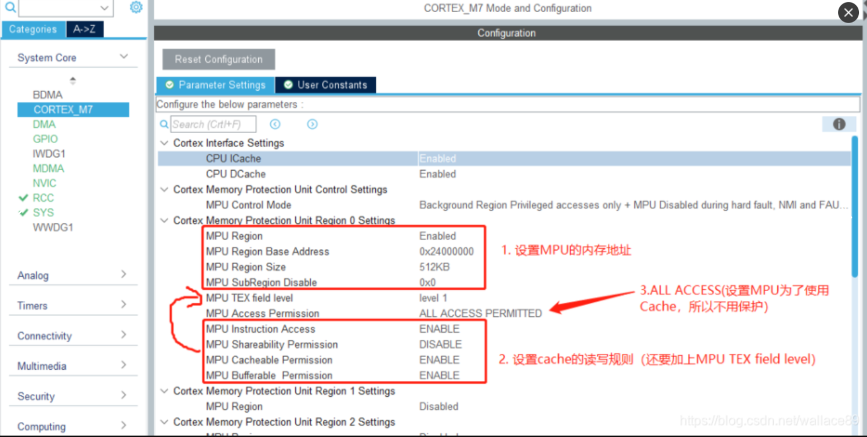Go to previous search result arrow
Image resolution: width=867 pixels, height=437 pixels.
point(275,124)
